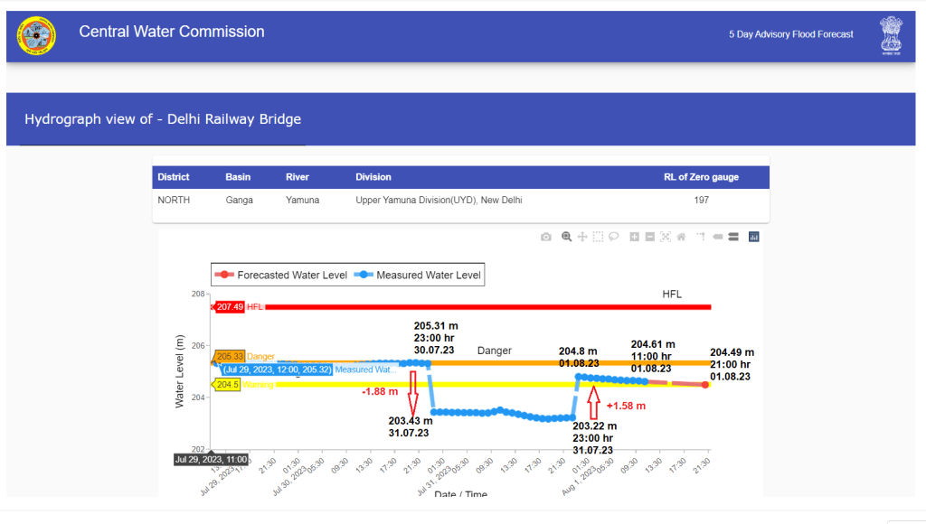Click the Central Water Commission logo
926x524 pixels.
click(x=36, y=36)
